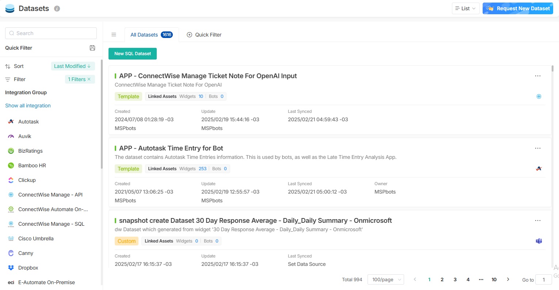
Task: Open more options for ConnectWise Ticket Note dataset
Action: tap(537, 76)
